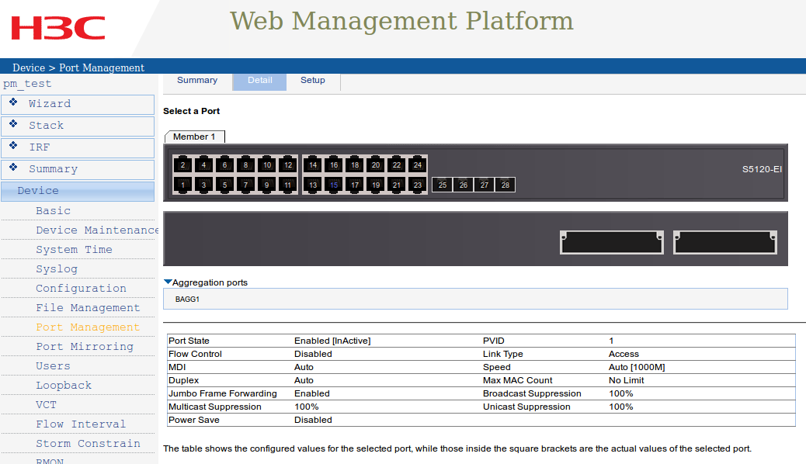Screen dimensions: 806x464
Task: Click the H3C logo
Action: 58,28
